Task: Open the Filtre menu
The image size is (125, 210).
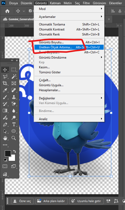Action: 86,3
